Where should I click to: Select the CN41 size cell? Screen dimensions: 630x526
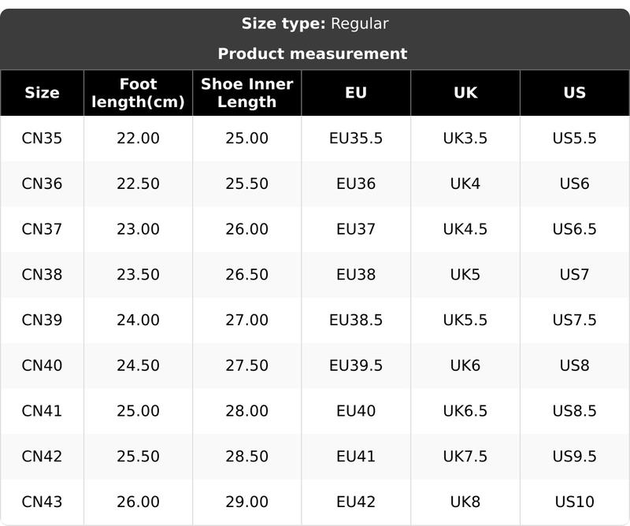click(42, 411)
